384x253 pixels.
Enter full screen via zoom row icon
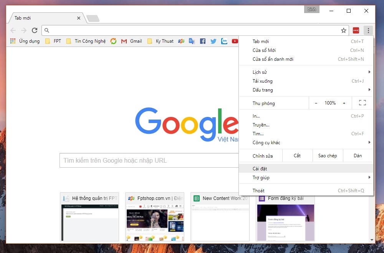click(362, 103)
